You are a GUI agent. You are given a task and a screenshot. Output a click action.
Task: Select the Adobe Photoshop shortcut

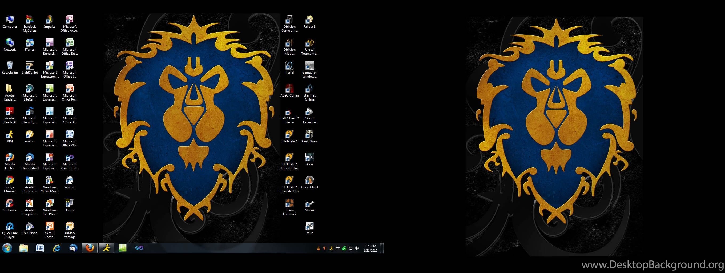coord(30,184)
